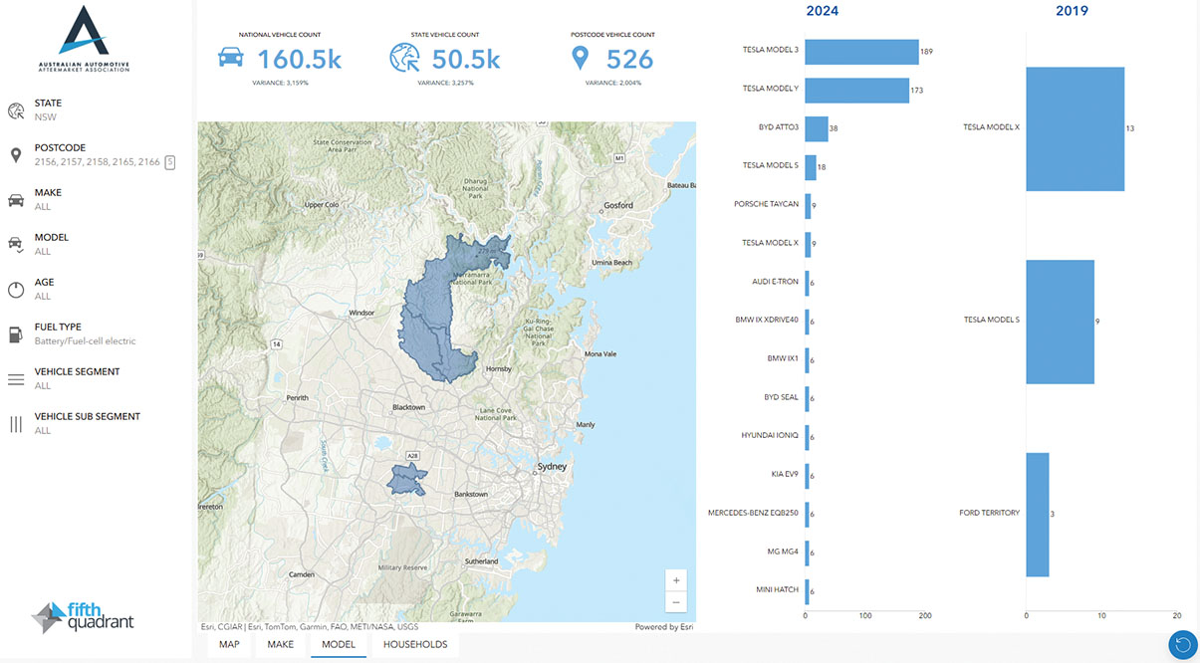Click the 'Windsor' label on the map
The image size is (1200, 663).
tap(360, 313)
